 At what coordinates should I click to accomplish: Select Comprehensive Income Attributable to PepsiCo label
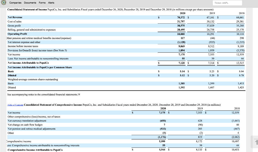pyautogui.click(x=35, y=150)
